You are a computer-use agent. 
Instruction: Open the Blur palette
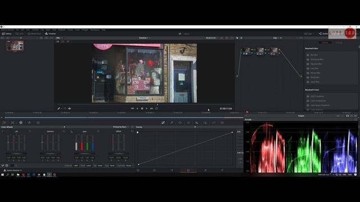(197, 123)
